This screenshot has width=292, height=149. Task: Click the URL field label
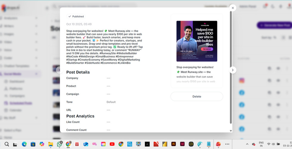pos(69,110)
